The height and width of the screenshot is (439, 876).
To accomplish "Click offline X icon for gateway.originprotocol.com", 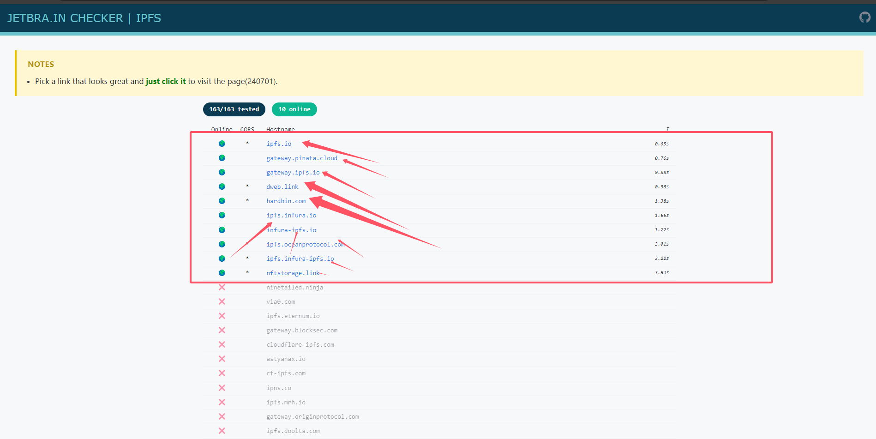I will click(222, 416).
